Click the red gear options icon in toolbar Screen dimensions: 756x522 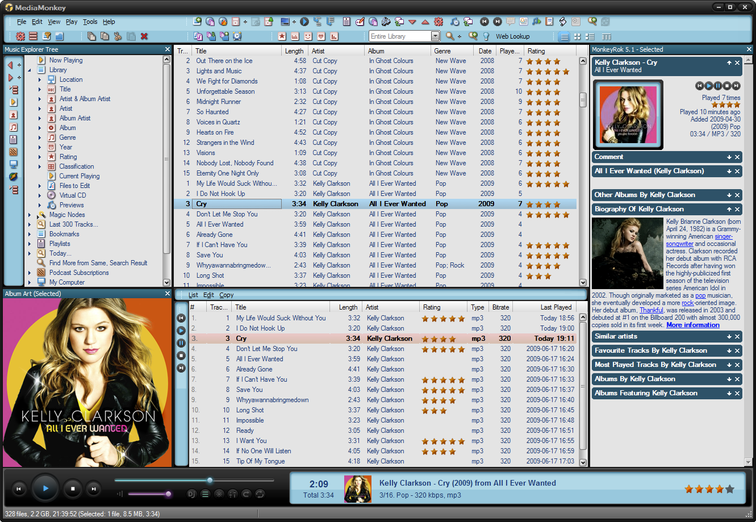(20, 36)
